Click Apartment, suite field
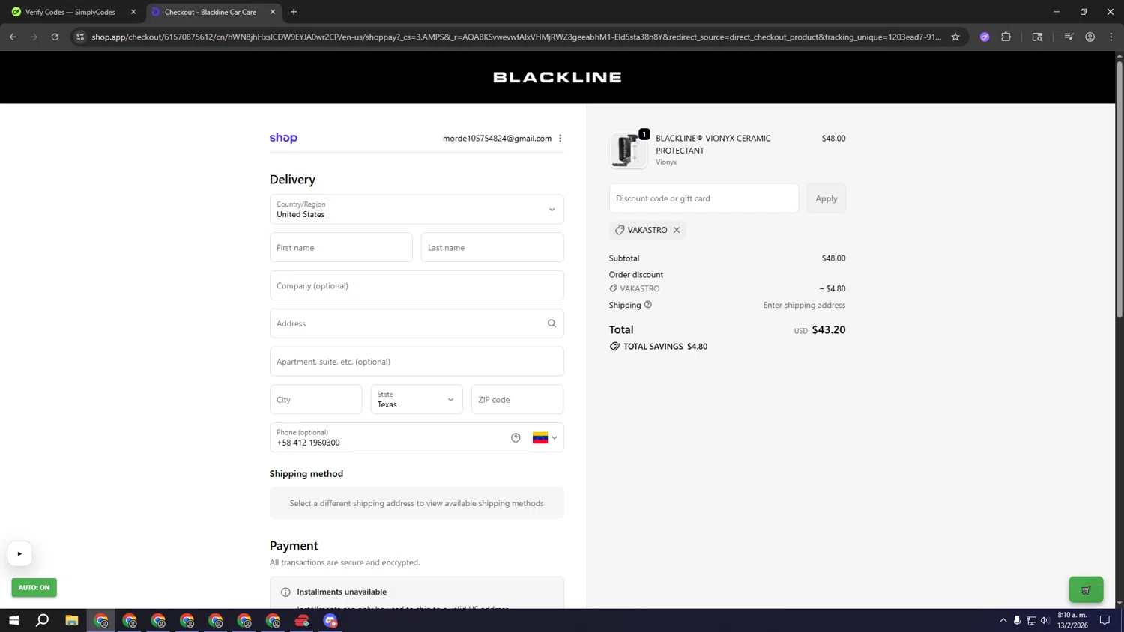 [x=417, y=362]
